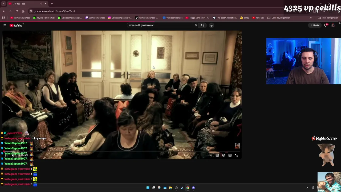341x192 pixels.
Task: Open The best ChatBot bookmark
Action: pos(225,18)
